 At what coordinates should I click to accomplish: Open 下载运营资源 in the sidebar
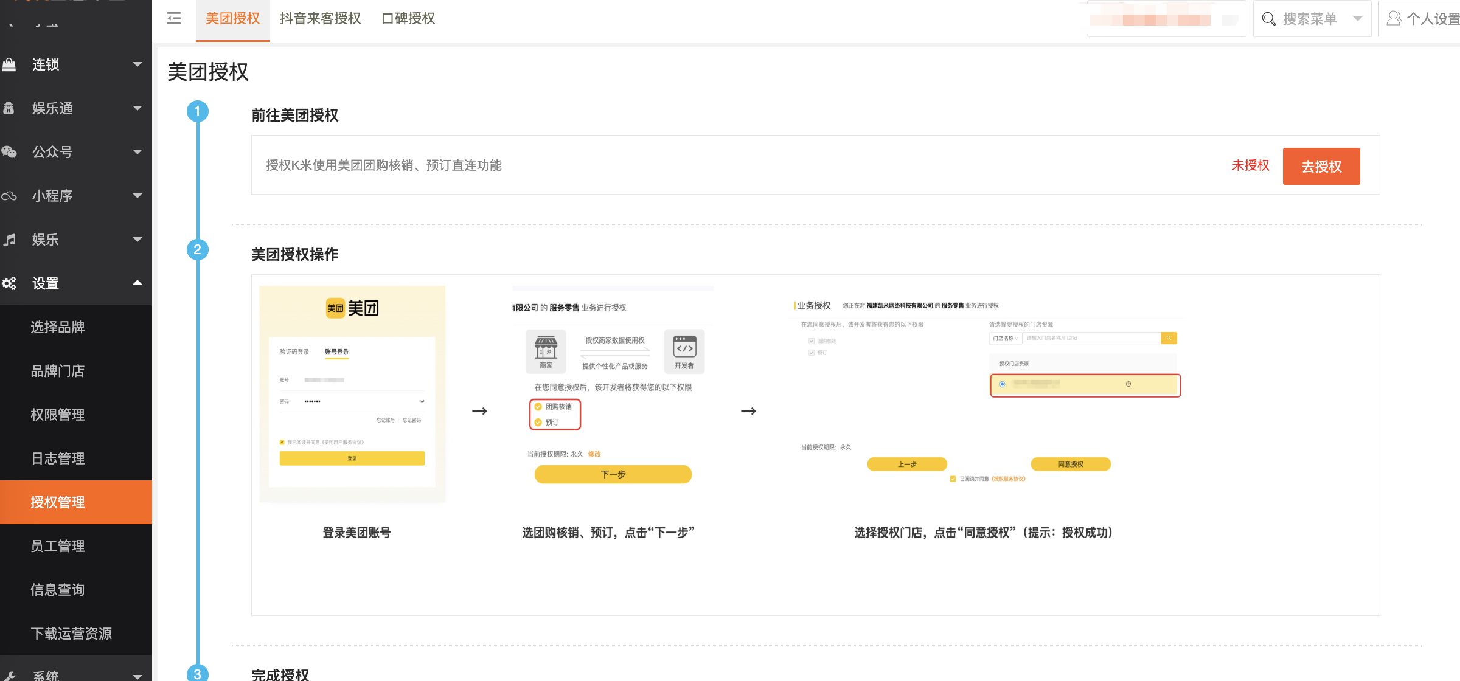click(72, 633)
